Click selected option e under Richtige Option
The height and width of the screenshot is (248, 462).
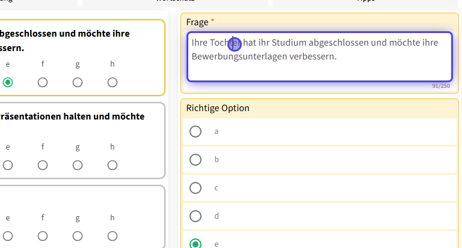tap(196, 244)
